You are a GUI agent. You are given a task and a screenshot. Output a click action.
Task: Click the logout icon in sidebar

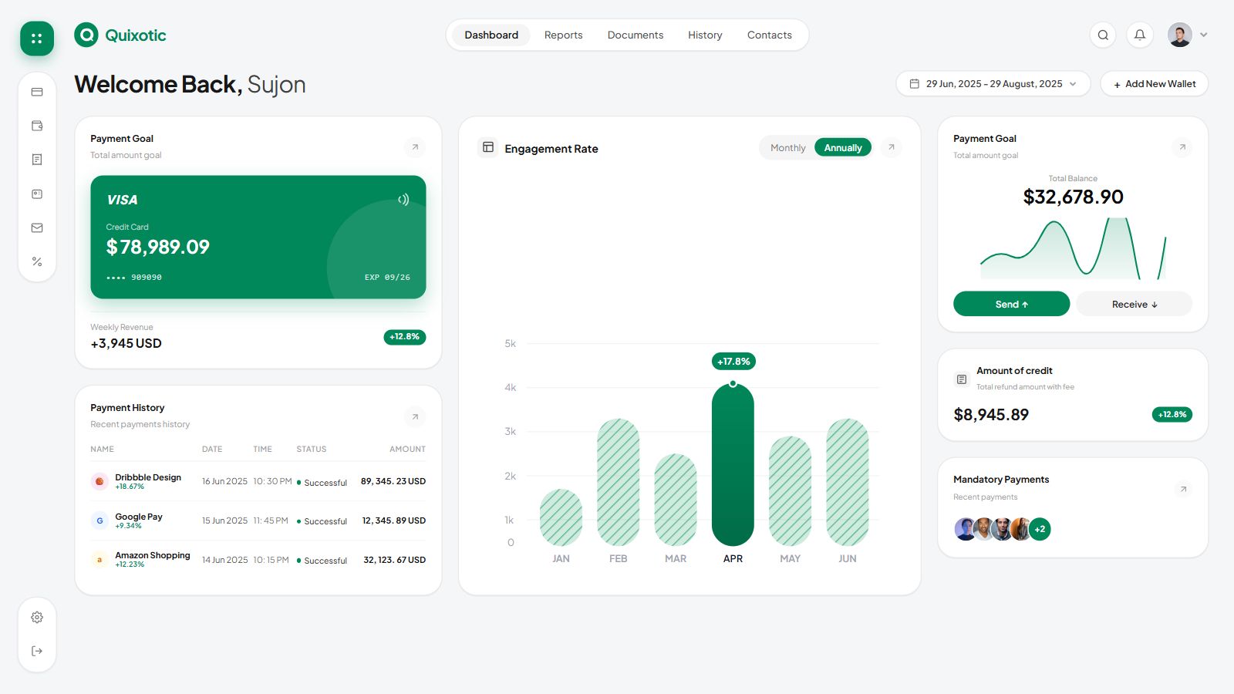(x=37, y=651)
